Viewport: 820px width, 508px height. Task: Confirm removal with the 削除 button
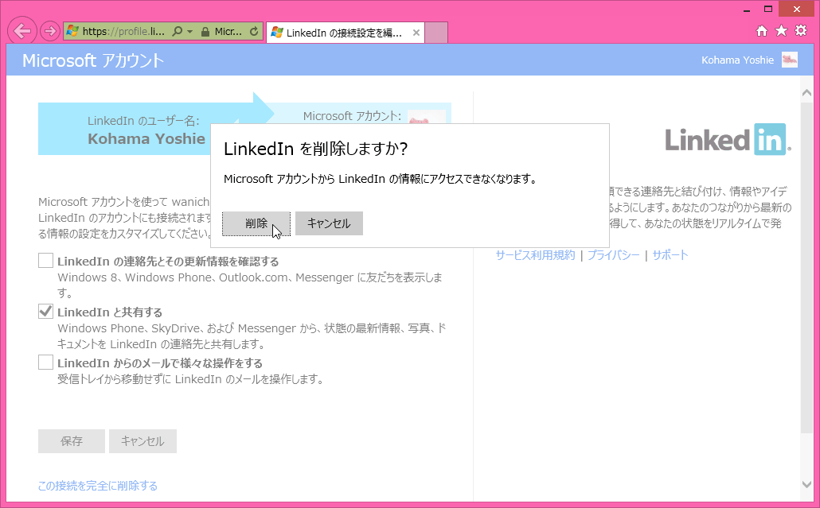coord(256,223)
